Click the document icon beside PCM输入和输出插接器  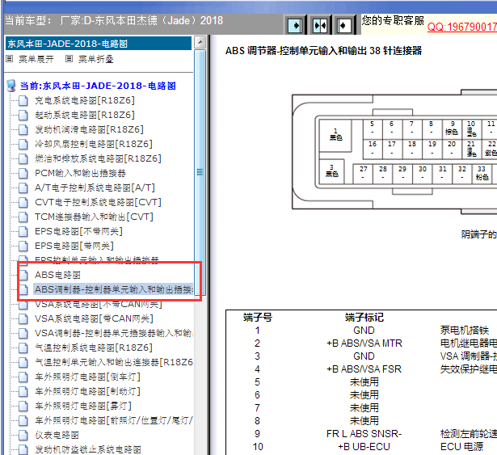click(x=23, y=174)
